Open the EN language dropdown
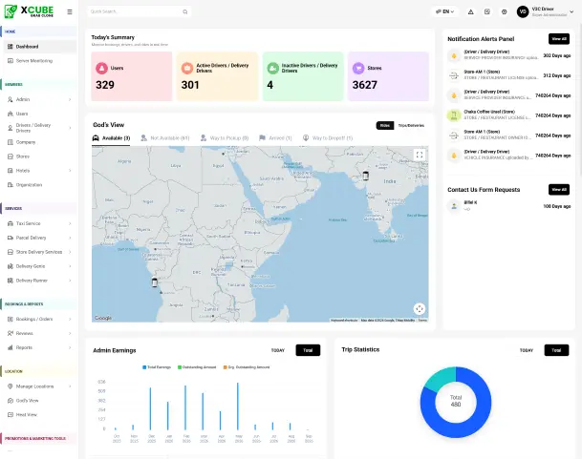Screen dimensions: 582x459 pyautogui.click(x=444, y=11)
